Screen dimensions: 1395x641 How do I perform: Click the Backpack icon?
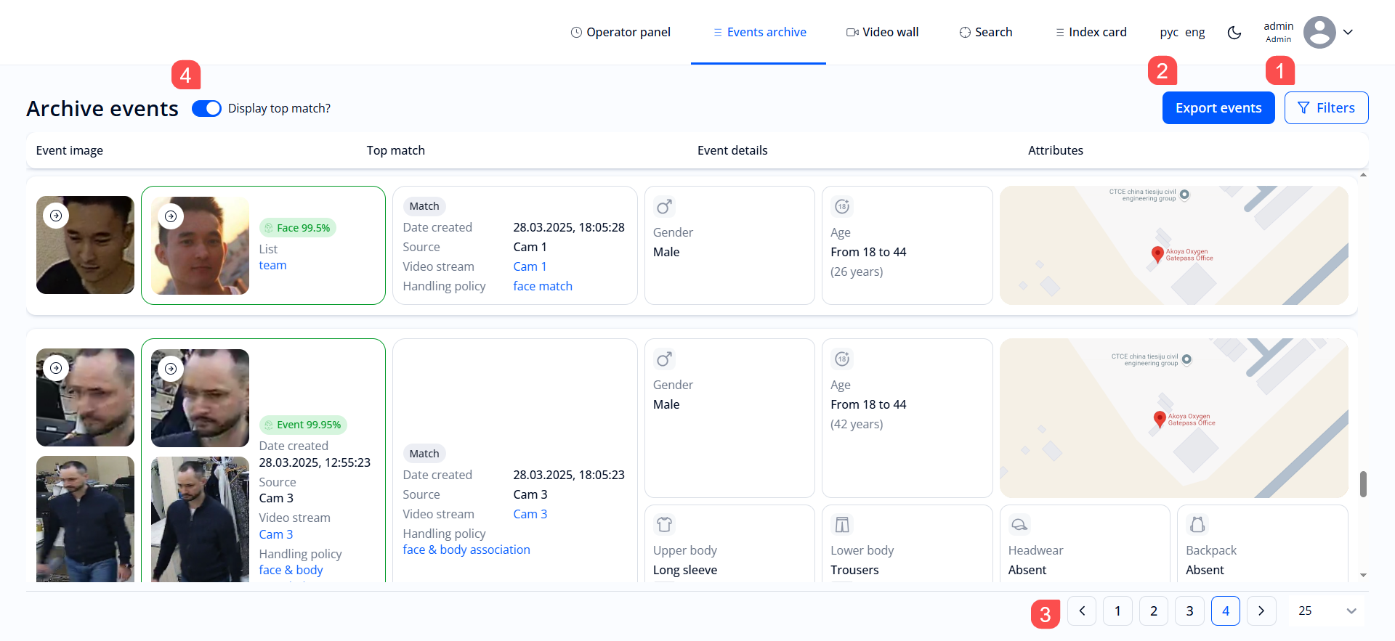pos(1197,525)
